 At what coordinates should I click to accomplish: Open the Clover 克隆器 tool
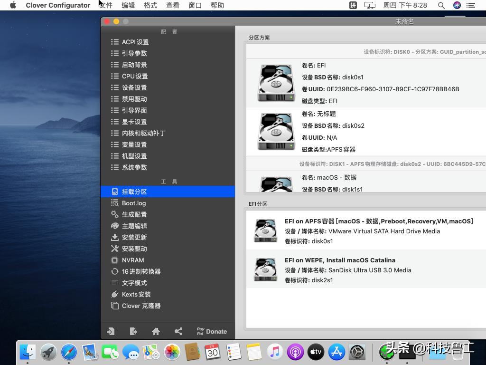(140, 306)
